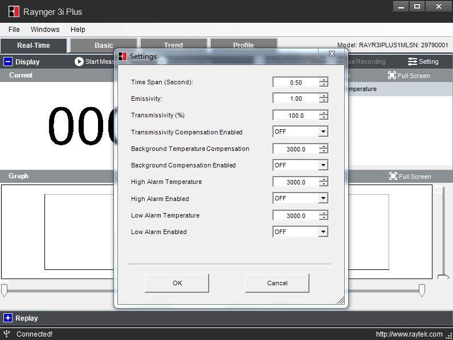Click the left graph range slider handle
Screen dimensions: 453x340
(4, 290)
